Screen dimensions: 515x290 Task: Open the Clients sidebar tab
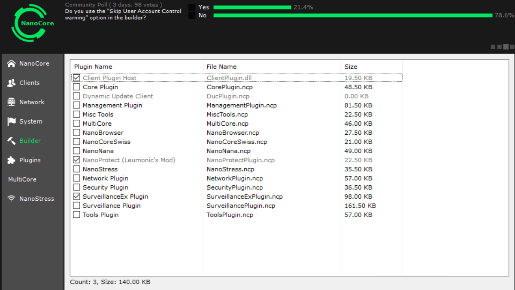click(x=32, y=83)
